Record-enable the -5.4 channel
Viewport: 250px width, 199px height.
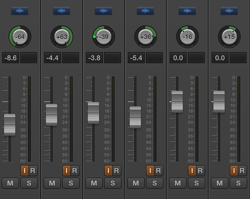159,171
